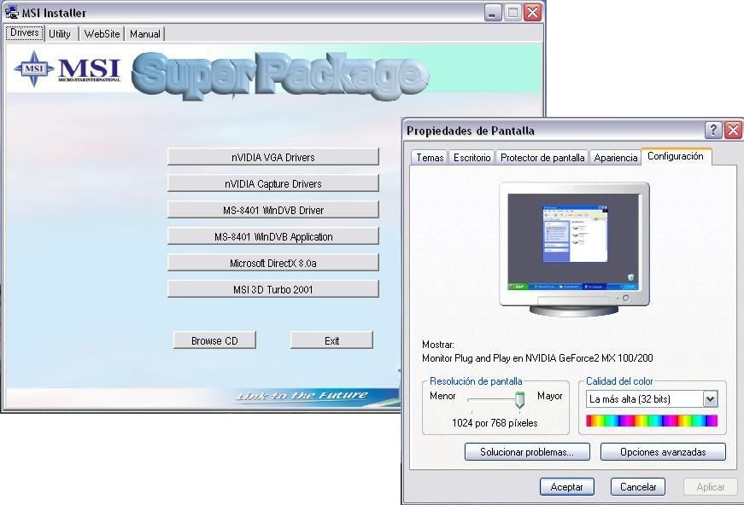
Task: Install MS-8401 WinDVB Driver
Action: pyautogui.click(x=272, y=210)
